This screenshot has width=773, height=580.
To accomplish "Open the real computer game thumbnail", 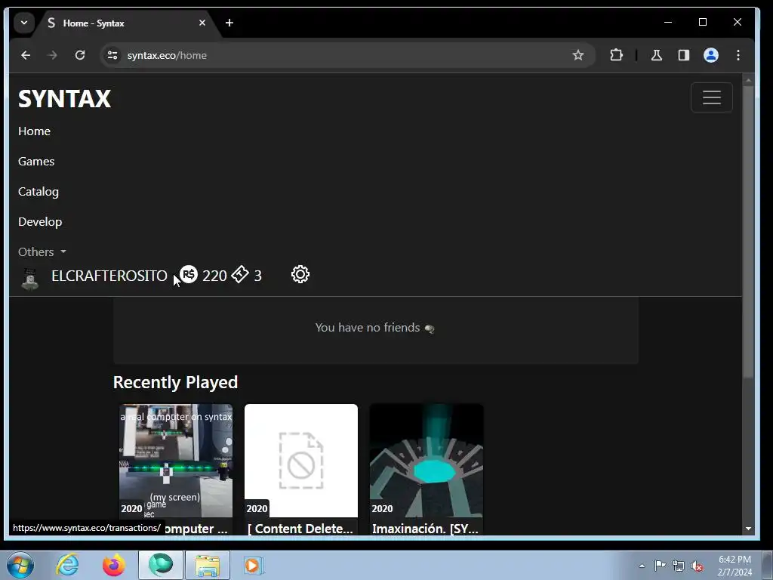I will pyautogui.click(x=175, y=461).
